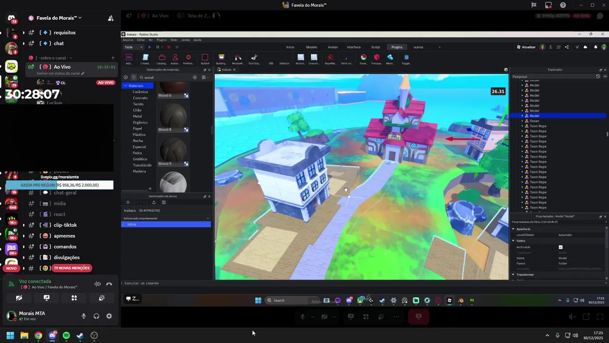Click the Transparency plugin red cube icon
Screen dimensions: 609x343
377,58
